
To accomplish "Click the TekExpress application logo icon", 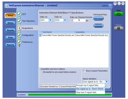I will pyautogui.click(x=7, y=6).
